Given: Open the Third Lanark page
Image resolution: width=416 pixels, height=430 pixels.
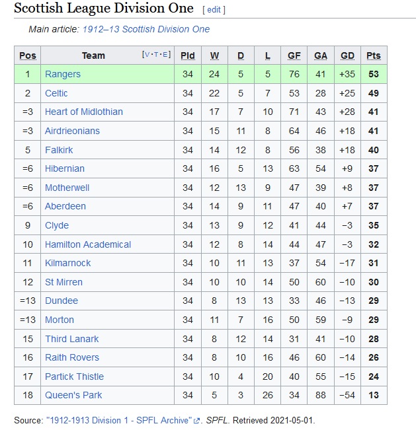Looking at the screenshot, I should pos(71,339).
